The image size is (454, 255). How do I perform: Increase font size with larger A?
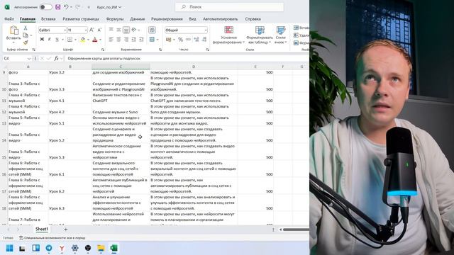tap(92, 30)
